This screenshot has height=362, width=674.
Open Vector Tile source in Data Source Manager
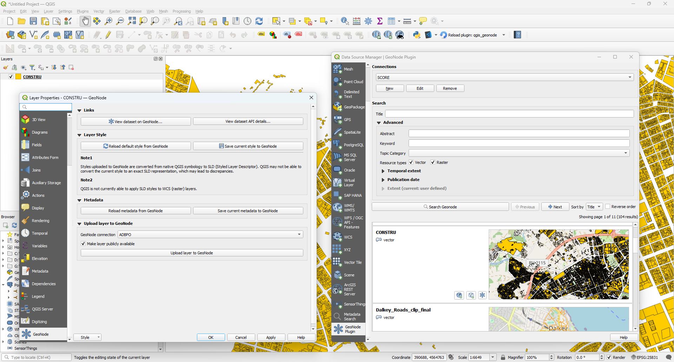349,262
